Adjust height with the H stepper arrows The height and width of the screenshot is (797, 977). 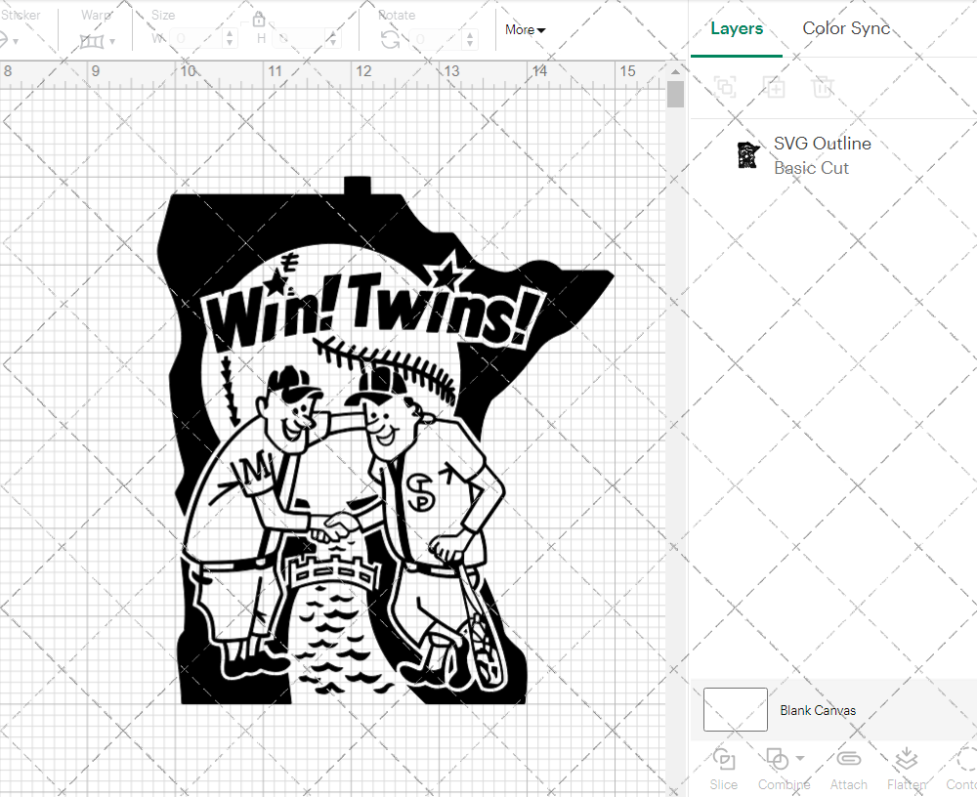coord(333,39)
